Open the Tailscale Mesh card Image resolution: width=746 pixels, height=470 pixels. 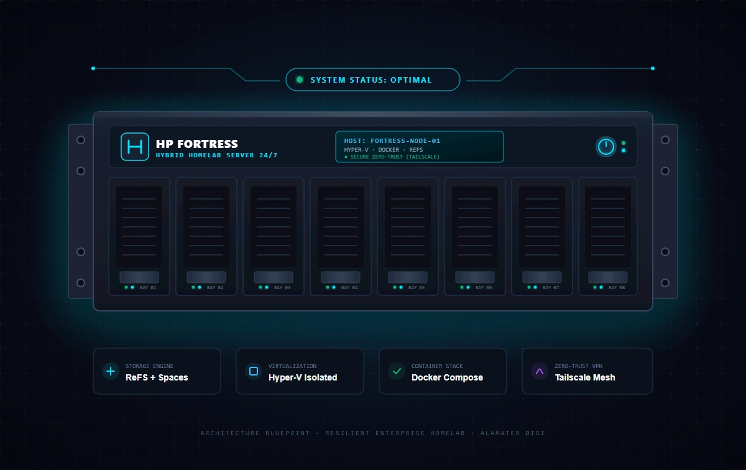587,371
